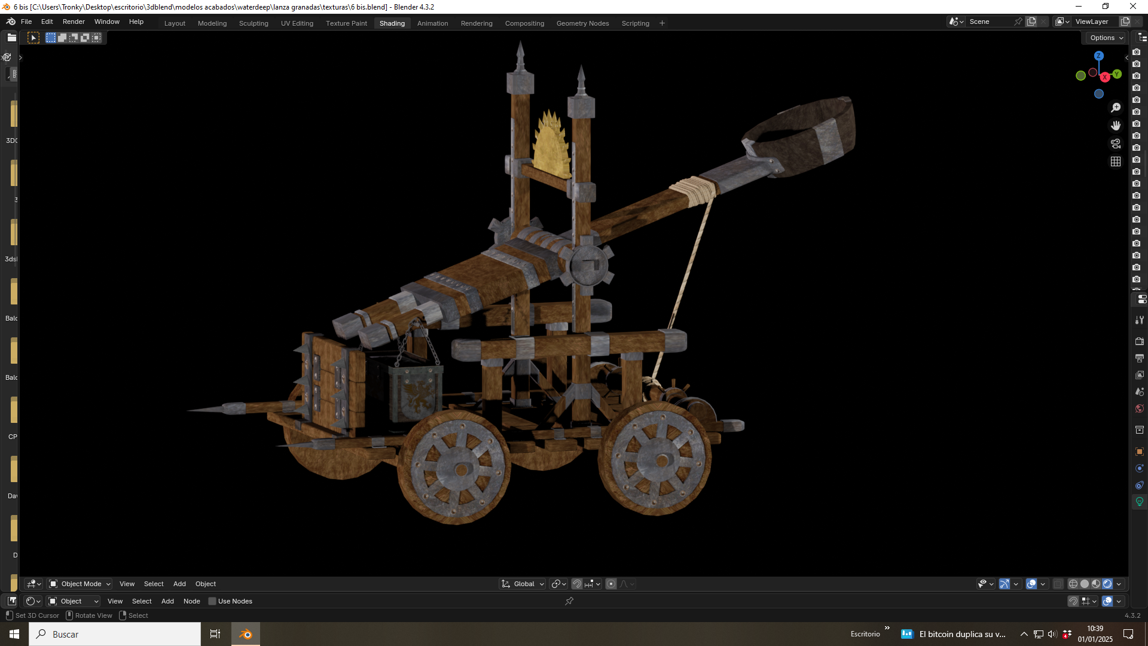Set selection mode to new selection
The width and height of the screenshot is (1148, 646).
tap(51, 38)
